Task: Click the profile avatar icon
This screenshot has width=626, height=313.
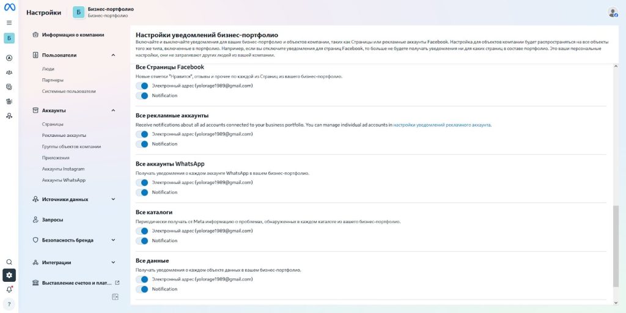Action: (613, 12)
